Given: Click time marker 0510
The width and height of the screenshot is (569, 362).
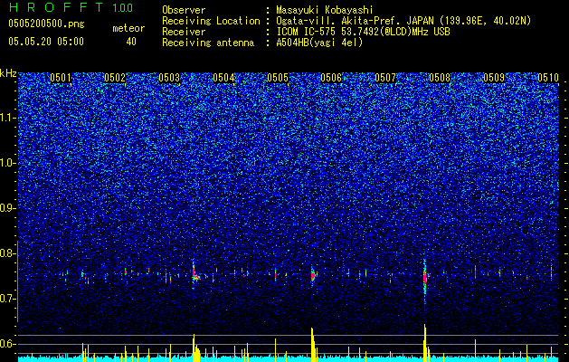Looking at the screenshot, I should pos(548,78).
